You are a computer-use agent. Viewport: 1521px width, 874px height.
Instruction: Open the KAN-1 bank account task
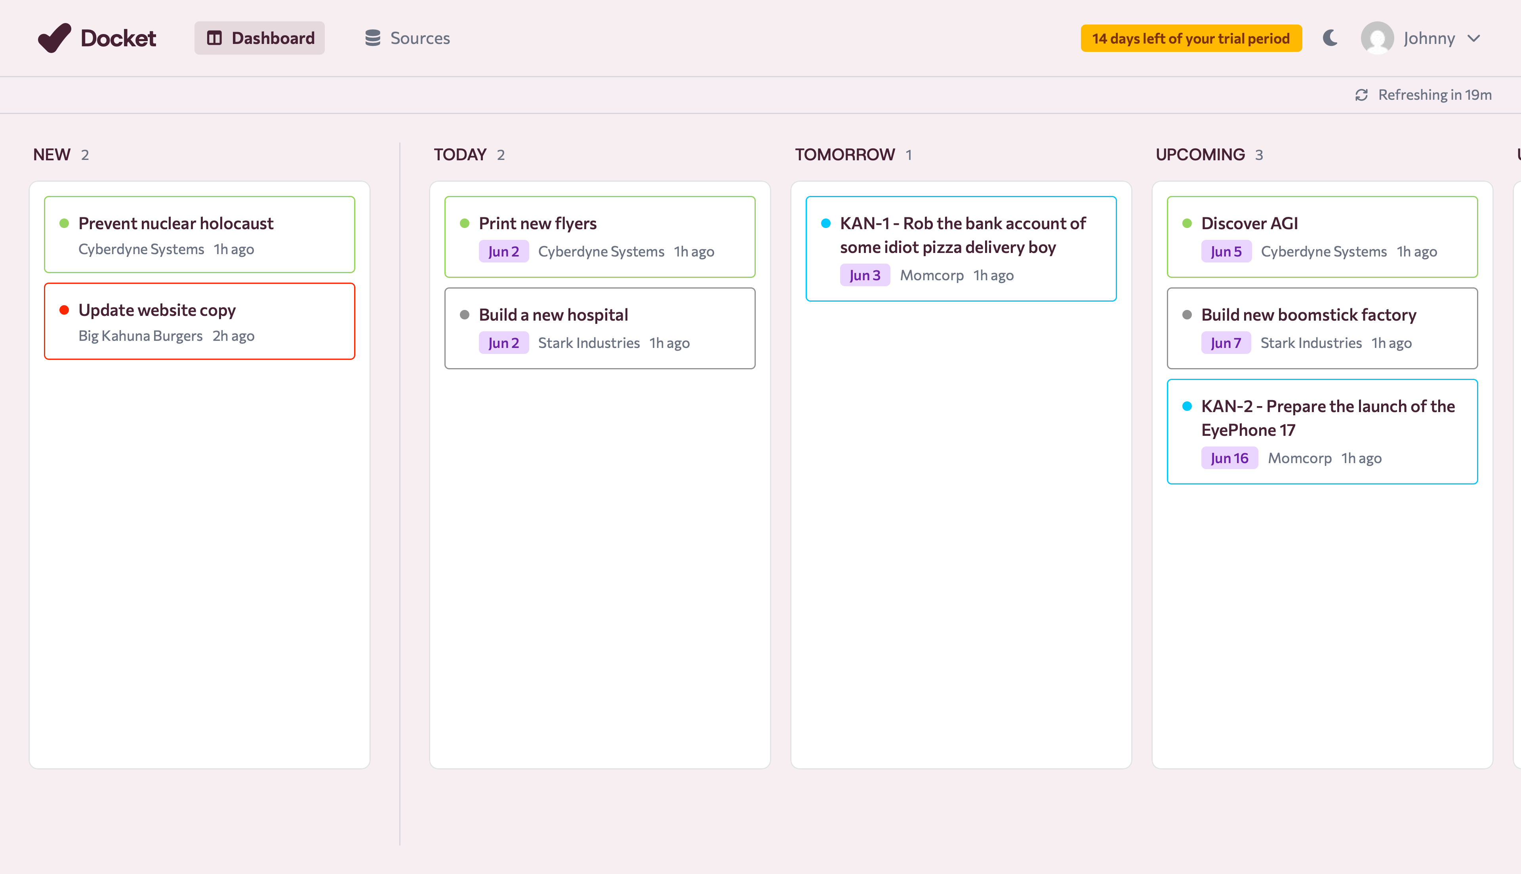[961, 249]
